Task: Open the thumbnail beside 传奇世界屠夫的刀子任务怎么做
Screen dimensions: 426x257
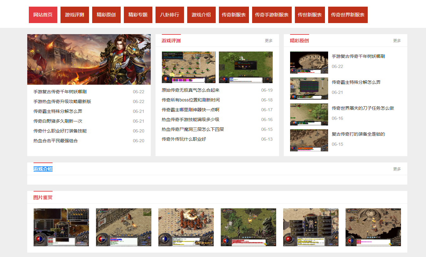Action: [x=309, y=114]
